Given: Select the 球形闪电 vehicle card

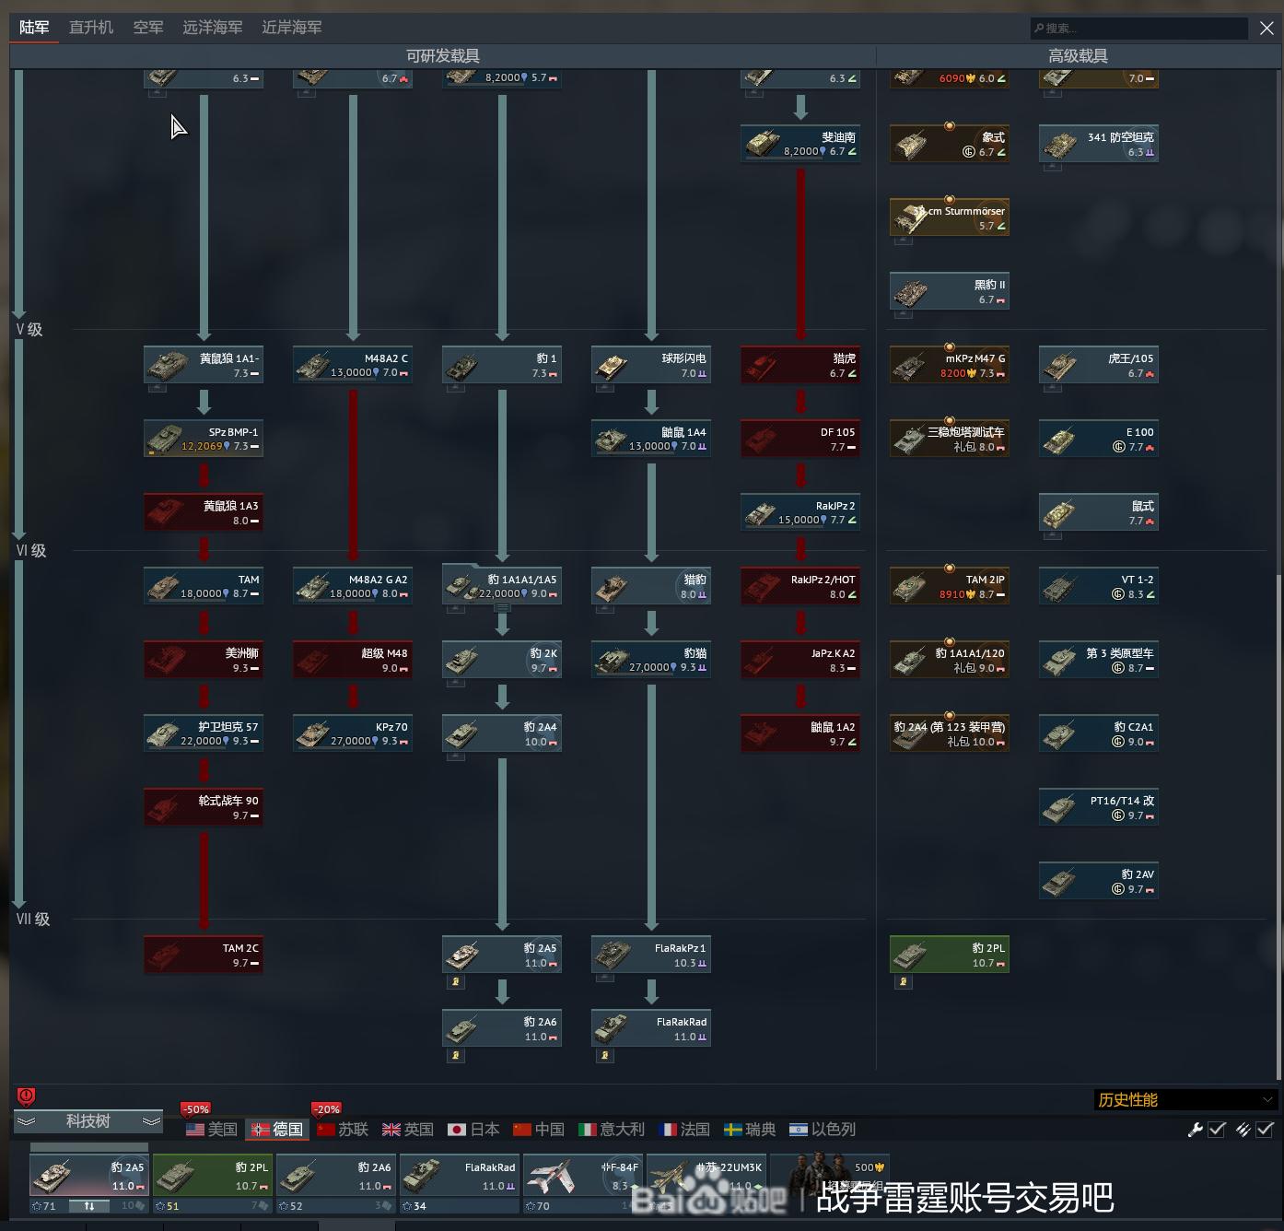Looking at the screenshot, I should pos(651,365).
